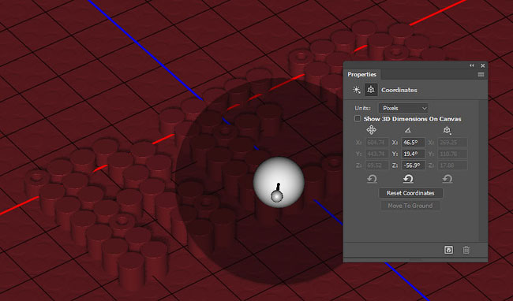
Task: Reset scale using its reset arrow
Action: [x=447, y=179]
